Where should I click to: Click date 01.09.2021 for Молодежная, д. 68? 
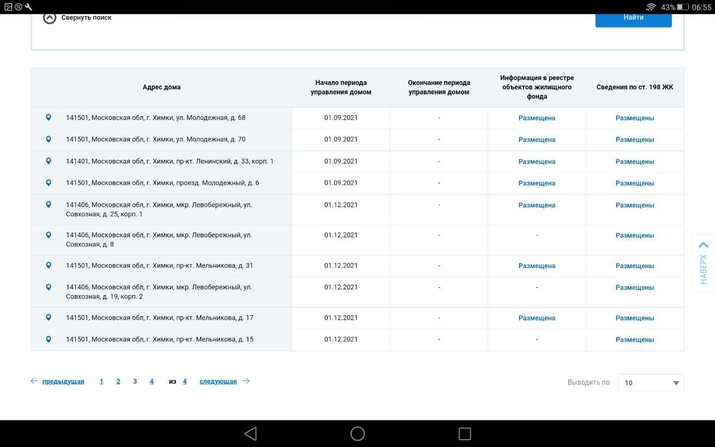point(341,118)
